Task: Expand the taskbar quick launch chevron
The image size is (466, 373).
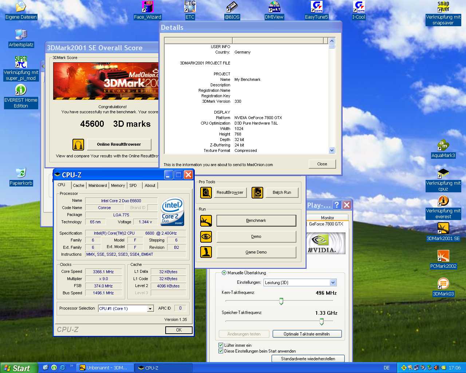Action: point(71,366)
